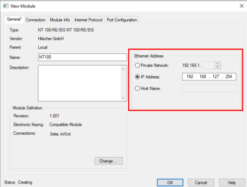Screen dimensions: 247x187
Task: Click the Ethernet Address group label
Action: click(149, 56)
